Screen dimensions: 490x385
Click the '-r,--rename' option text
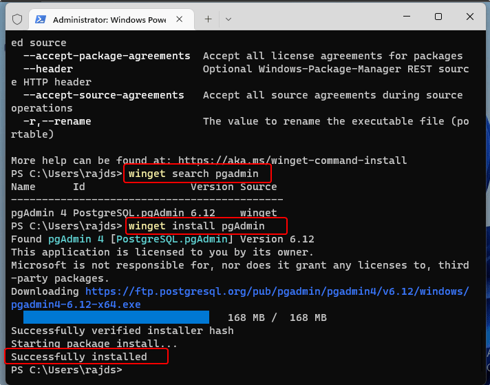click(57, 121)
